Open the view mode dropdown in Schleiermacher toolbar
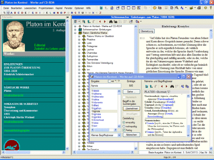 79,22
